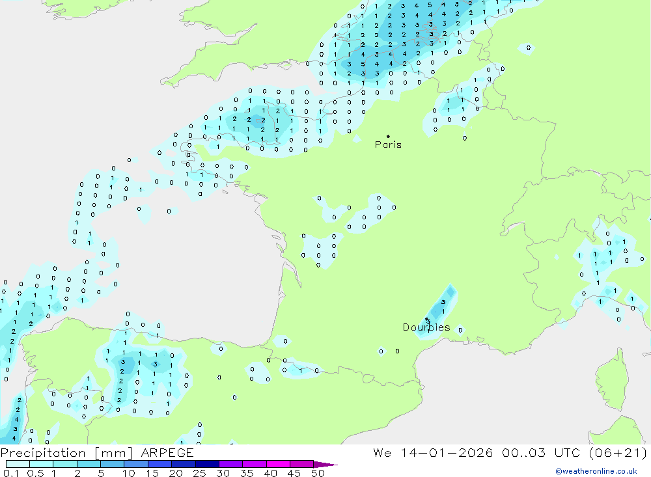Click the 'Precipitation [mm]' title text
Viewport: 651px width, 477px height.
pos(66,453)
